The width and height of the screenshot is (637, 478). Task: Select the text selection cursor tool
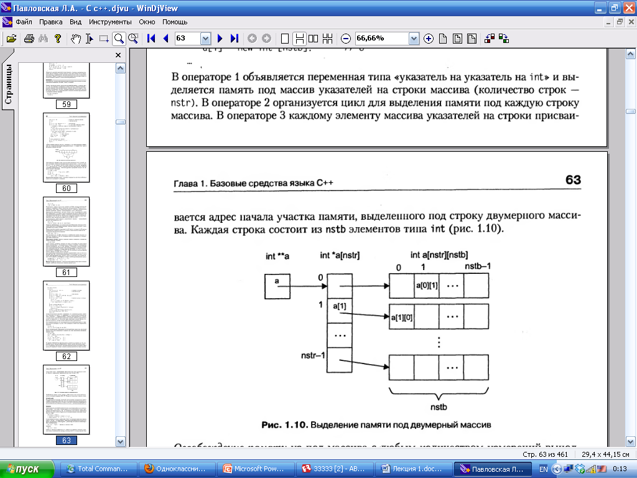[x=90, y=39]
